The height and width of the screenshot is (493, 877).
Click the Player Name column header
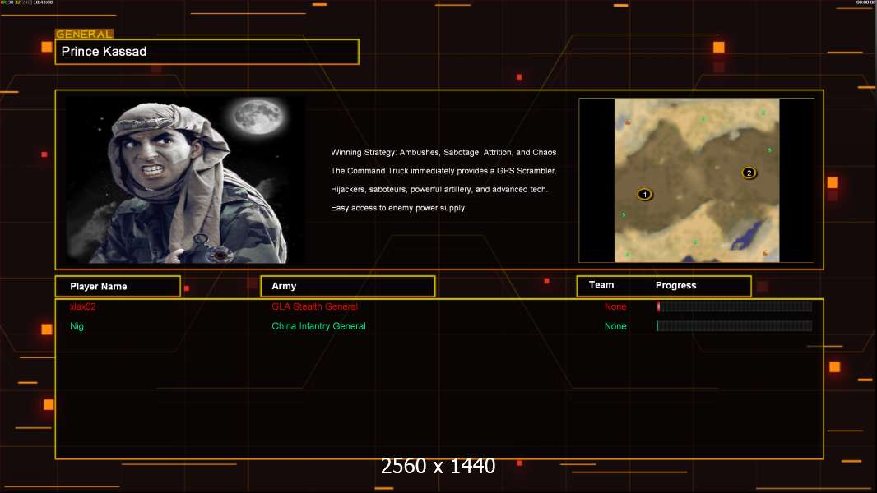[x=118, y=287]
